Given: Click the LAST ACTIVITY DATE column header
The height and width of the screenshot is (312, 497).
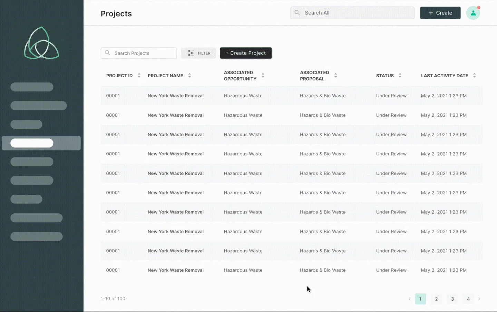Looking at the screenshot, I should coord(445,76).
